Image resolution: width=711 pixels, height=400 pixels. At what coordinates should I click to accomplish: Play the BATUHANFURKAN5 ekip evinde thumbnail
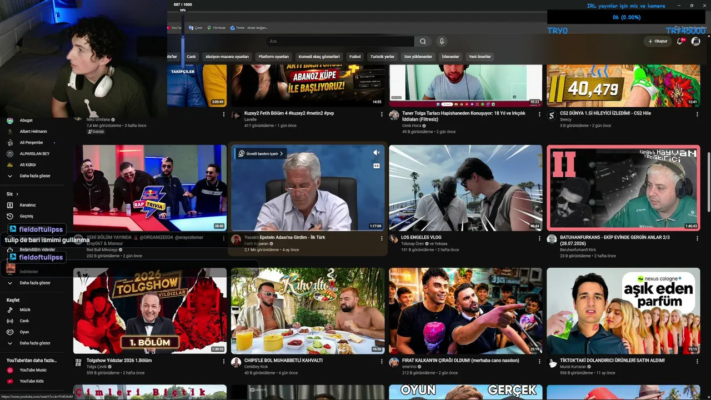(623, 188)
